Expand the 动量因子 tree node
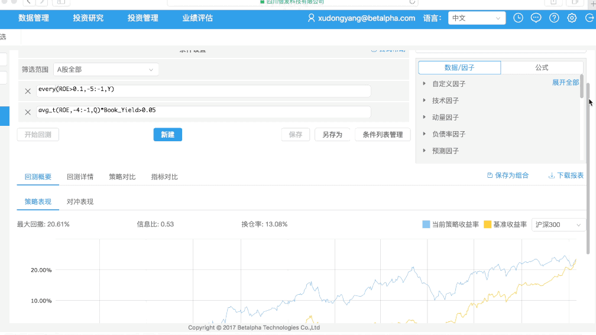Image resolution: width=596 pixels, height=335 pixels. pos(424,117)
